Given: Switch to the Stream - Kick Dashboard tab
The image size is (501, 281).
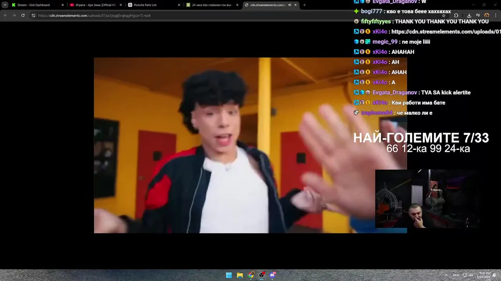Looking at the screenshot, I should (x=38, y=5).
